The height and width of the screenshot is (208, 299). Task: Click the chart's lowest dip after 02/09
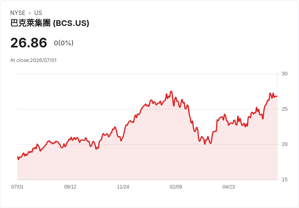click(205, 144)
